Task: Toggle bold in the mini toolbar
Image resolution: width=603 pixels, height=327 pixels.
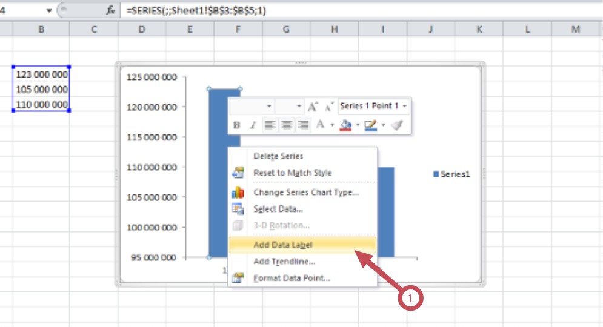Action: tap(237, 125)
